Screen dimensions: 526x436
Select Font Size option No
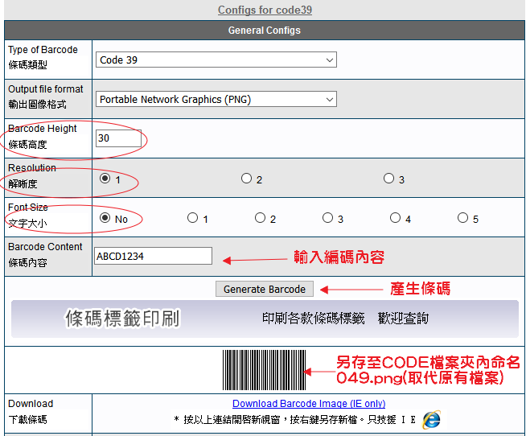click(105, 218)
